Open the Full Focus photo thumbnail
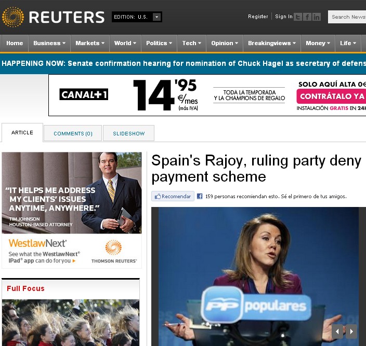Viewport: 366px width, 346px height. [x=71, y=322]
